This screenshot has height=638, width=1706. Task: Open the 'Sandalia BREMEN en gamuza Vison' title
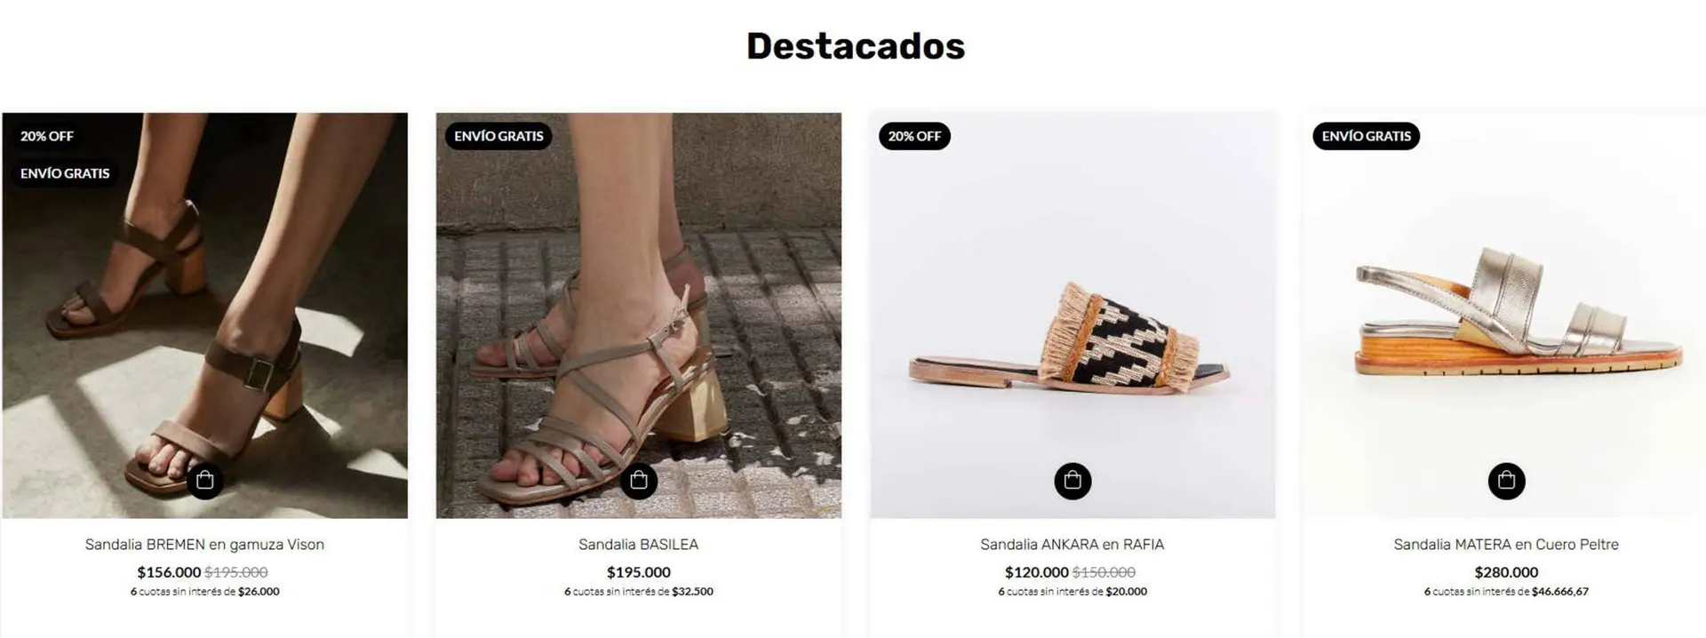tap(204, 545)
